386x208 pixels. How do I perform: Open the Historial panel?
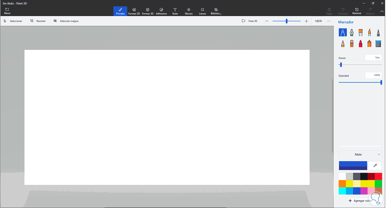356,11
